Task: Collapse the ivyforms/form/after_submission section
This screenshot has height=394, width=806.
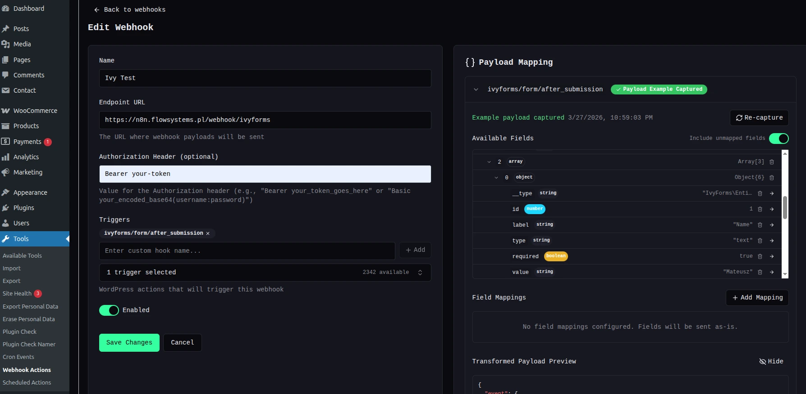Action: pyautogui.click(x=476, y=90)
